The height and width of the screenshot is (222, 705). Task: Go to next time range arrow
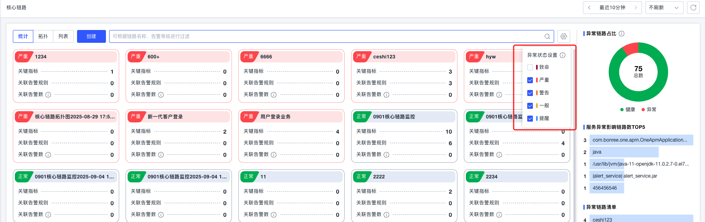(636, 8)
